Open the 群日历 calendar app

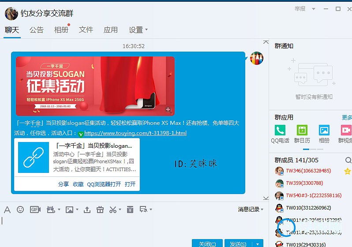coord(302,134)
